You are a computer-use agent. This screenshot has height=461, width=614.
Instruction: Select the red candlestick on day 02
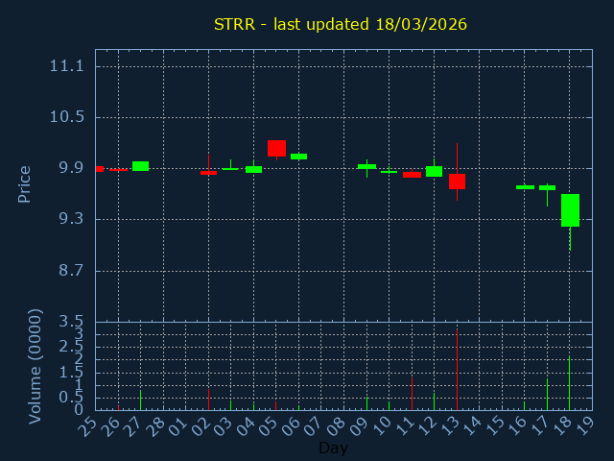(x=208, y=173)
